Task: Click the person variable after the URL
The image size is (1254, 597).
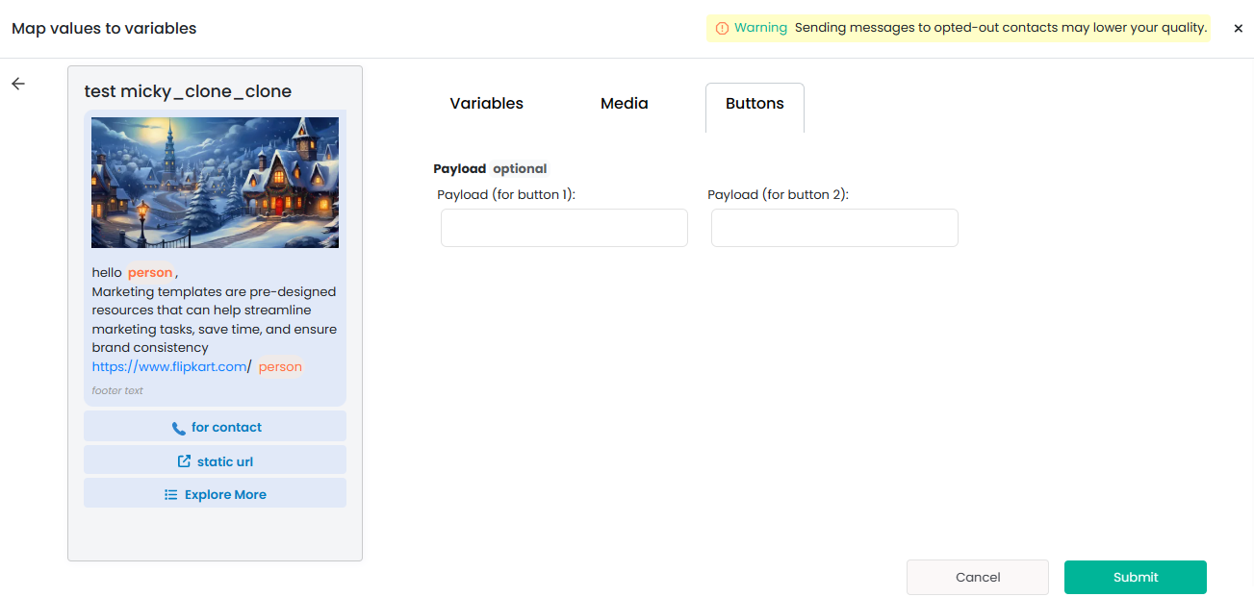Action: coord(280,366)
